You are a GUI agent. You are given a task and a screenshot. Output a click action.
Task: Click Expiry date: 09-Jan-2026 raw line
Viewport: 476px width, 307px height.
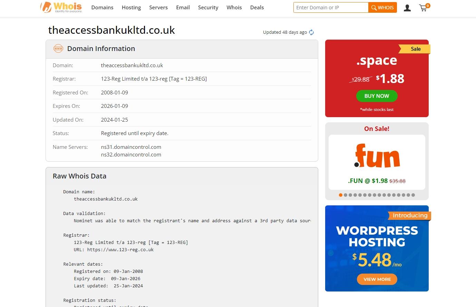pyautogui.click(x=107, y=279)
